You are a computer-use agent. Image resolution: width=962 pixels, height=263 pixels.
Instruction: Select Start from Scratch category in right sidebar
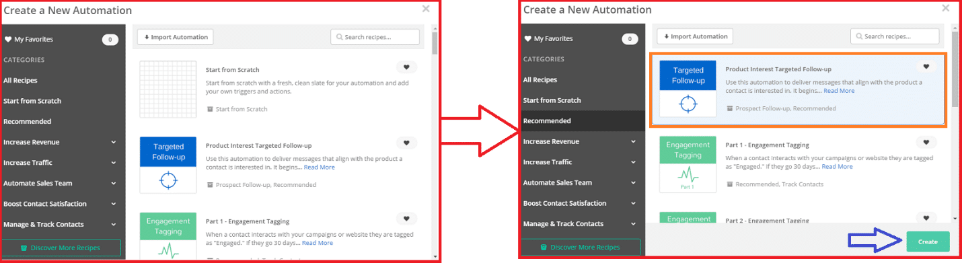[552, 100]
